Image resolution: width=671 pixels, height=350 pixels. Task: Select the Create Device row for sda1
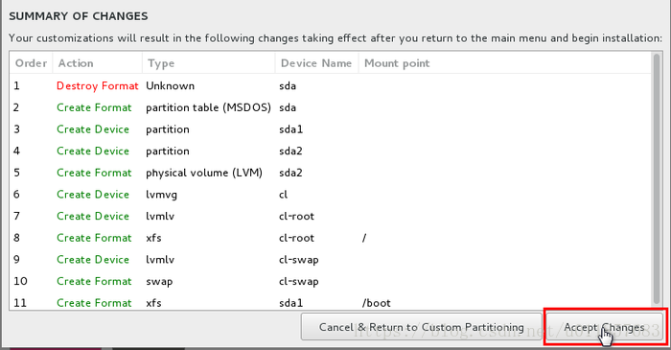click(331, 129)
